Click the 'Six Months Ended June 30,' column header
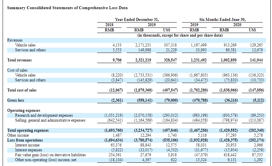This screenshot has height=166, width=272. [222, 20]
